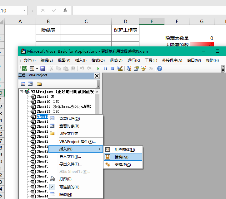Image resolution: width=226 pixels, height=199 pixels.
Task: Save the VBA project with the floppy icon
Action: (43, 69)
